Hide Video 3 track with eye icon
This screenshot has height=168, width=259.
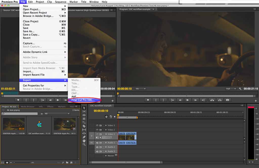[x=97, y=125]
